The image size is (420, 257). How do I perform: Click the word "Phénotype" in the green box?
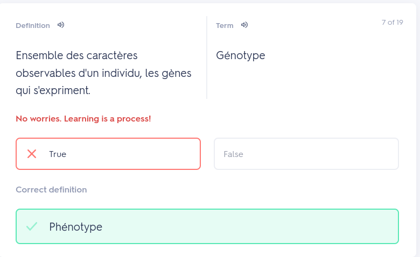[x=75, y=227]
